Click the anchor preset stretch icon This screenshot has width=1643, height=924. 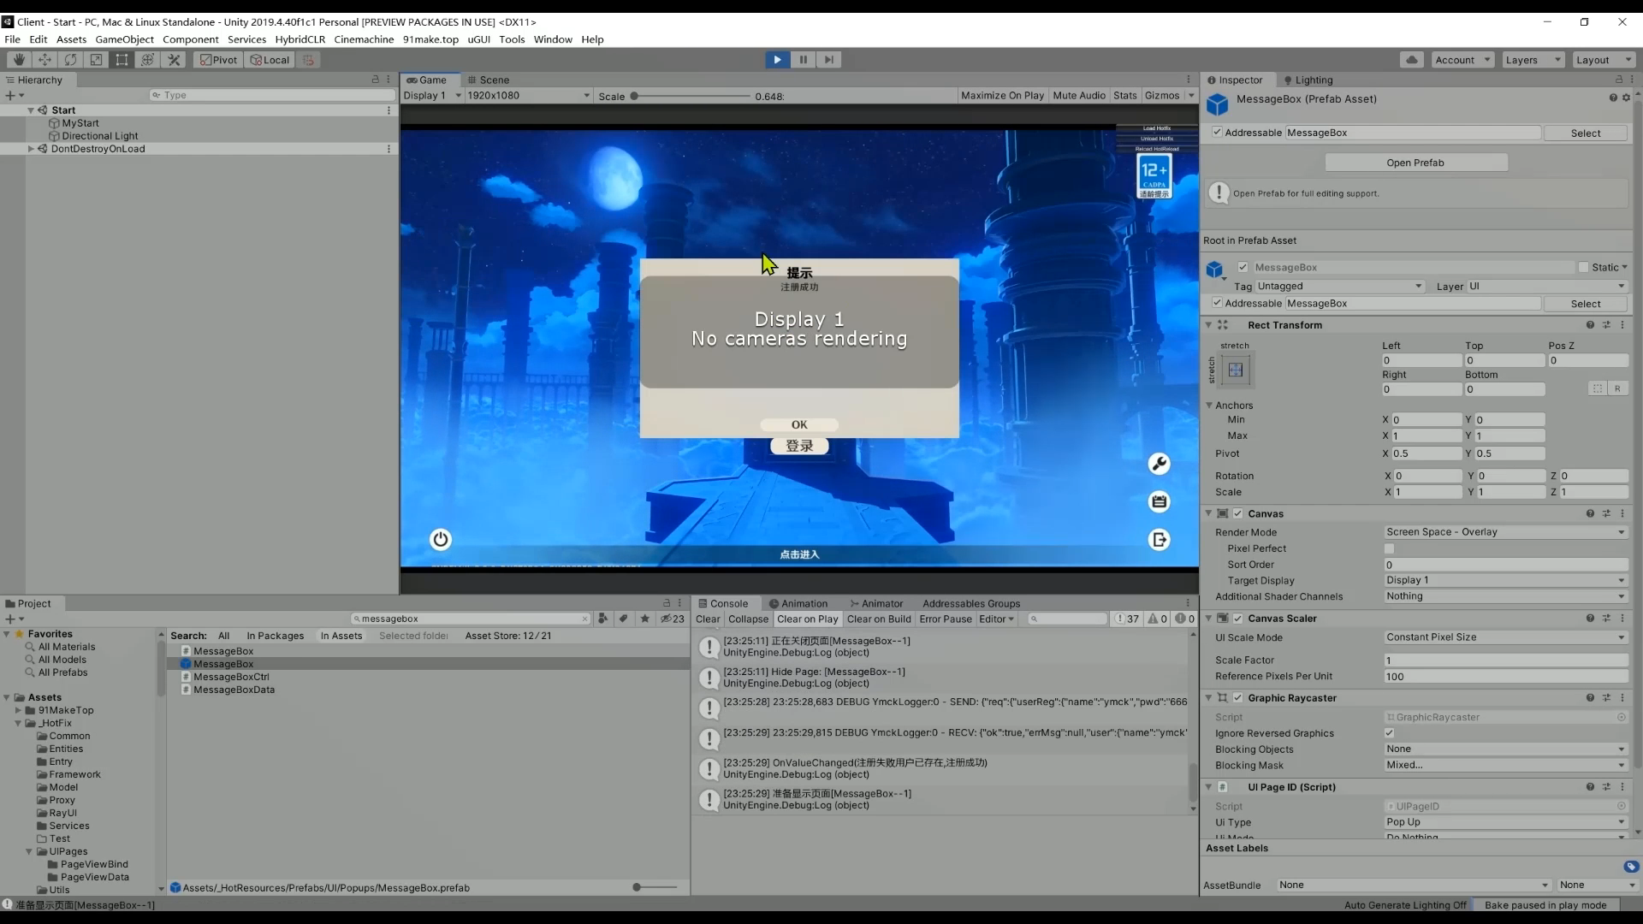[1236, 370]
